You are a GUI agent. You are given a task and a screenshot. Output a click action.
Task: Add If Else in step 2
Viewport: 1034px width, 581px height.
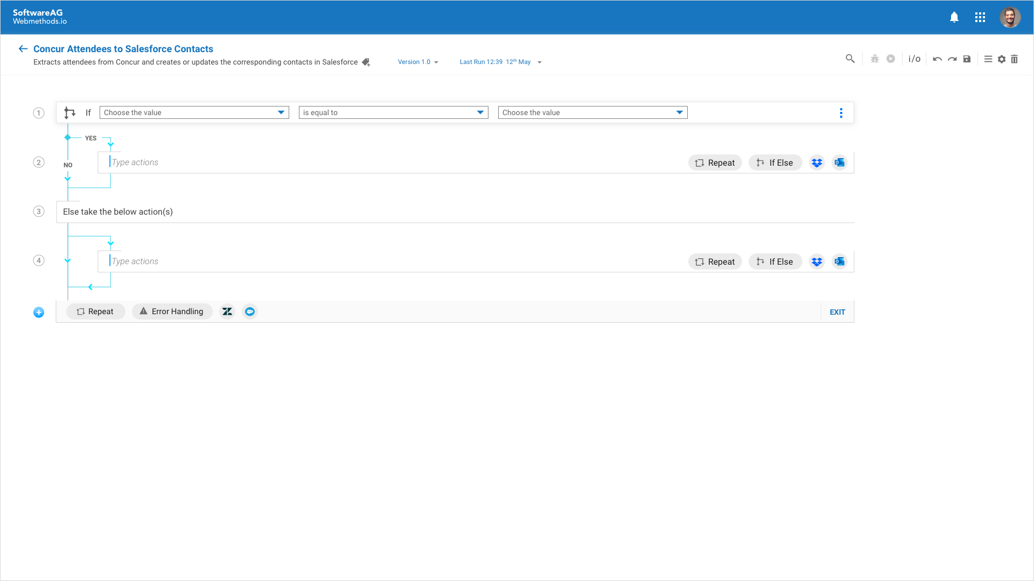click(775, 162)
